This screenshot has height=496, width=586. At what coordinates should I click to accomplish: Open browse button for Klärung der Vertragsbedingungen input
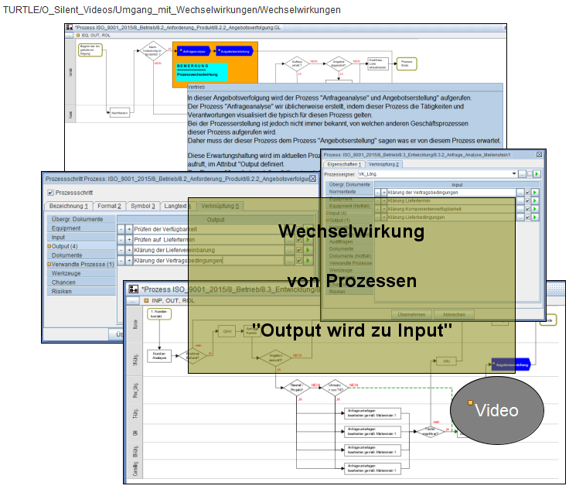(x=520, y=192)
